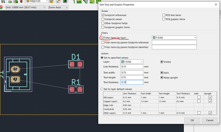The height and width of the screenshot is (132, 221).
Task: Open the Find tool in toolbar
Action: click(3, 1)
